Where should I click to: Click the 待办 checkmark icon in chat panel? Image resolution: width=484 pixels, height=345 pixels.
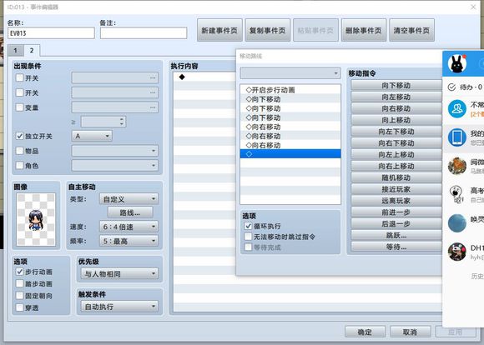pos(451,87)
